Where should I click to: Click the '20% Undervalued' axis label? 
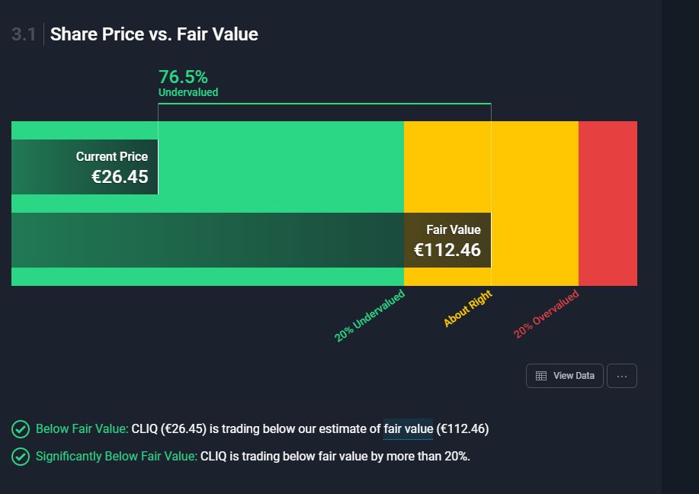point(370,316)
